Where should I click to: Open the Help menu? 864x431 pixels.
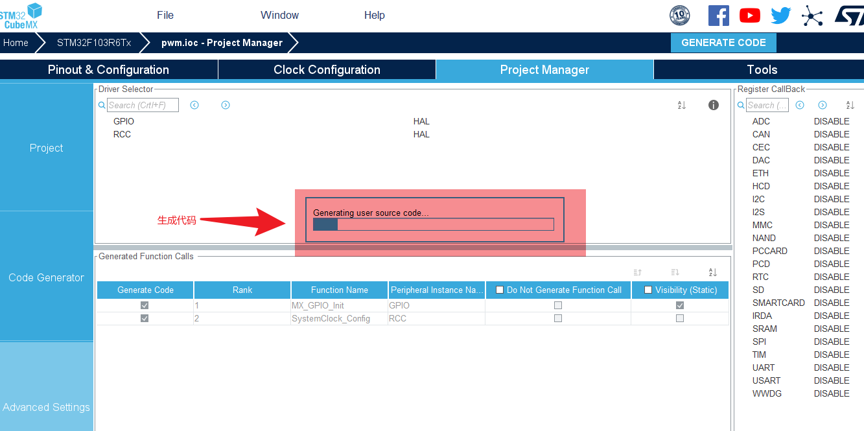tap(375, 15)
